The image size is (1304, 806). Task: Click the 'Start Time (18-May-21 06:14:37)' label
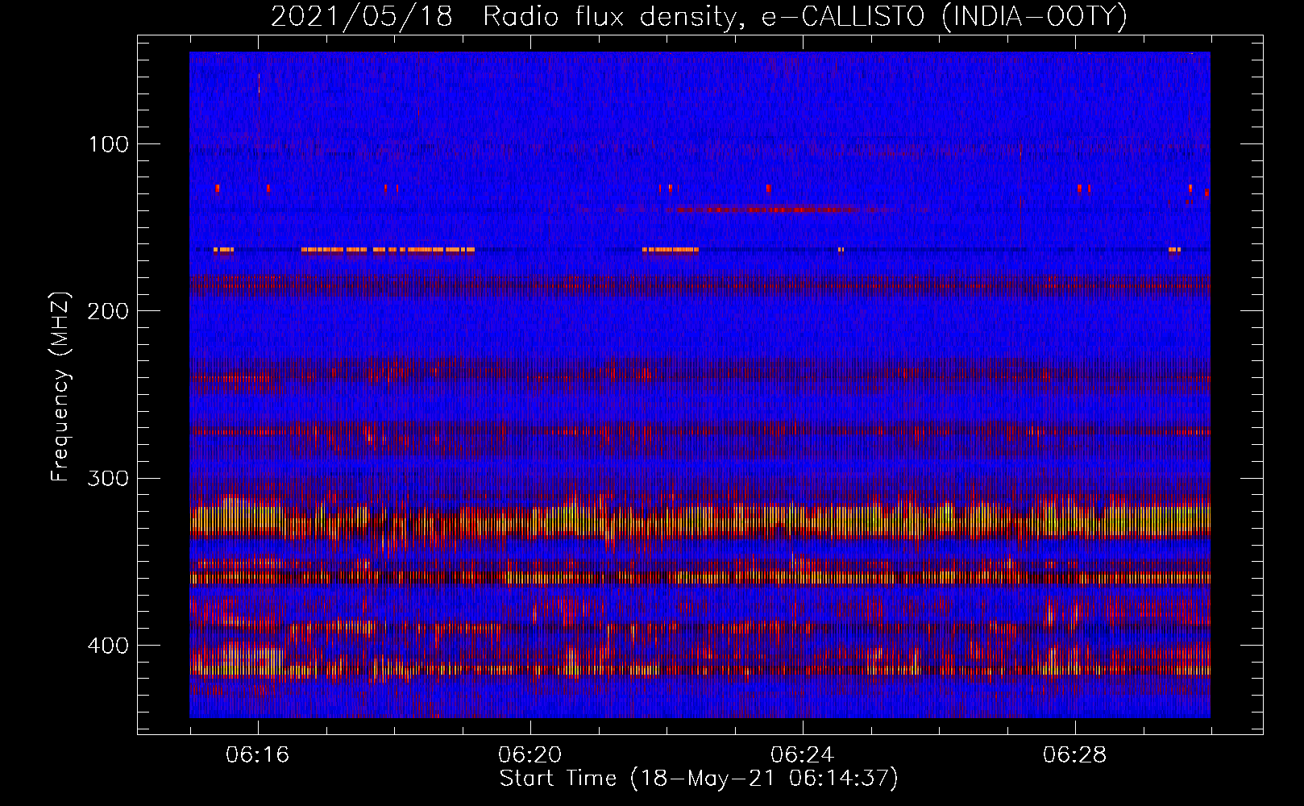pos(699,779)
